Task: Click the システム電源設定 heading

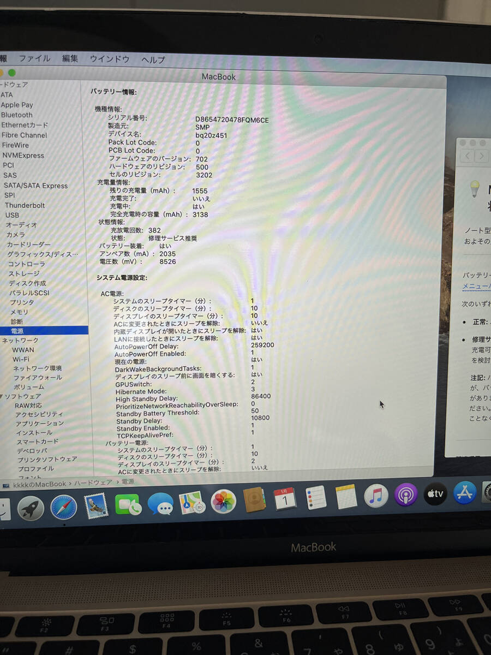Action: coord(122,278)
